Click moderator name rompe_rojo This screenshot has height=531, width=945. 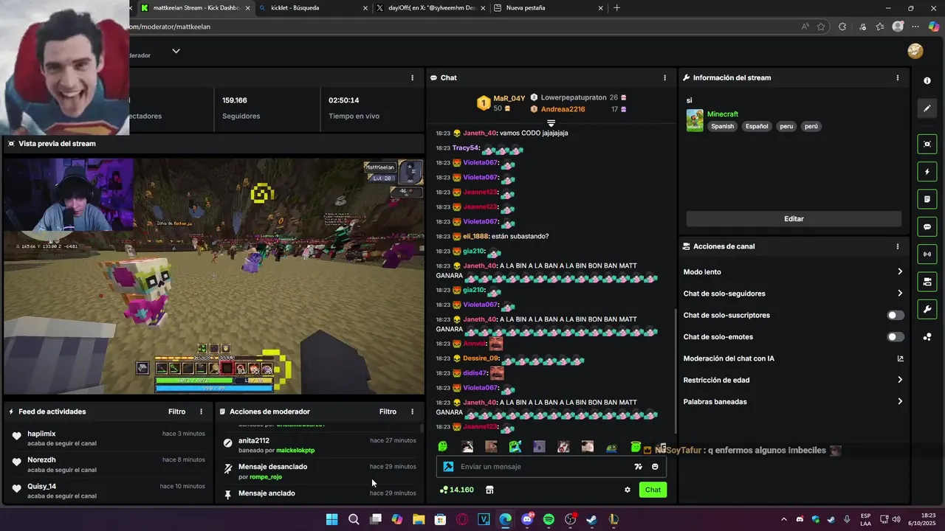pyautogui.click(x=266, y=477)
